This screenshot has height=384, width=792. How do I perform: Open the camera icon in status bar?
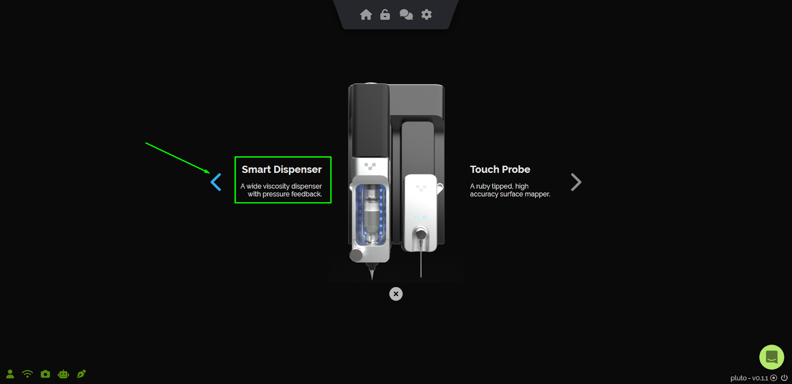46,374
